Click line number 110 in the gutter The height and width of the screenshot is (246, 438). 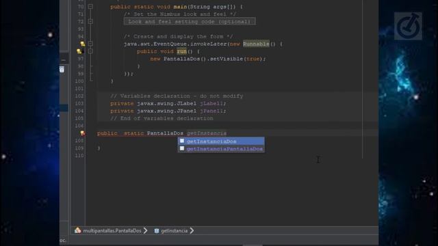(79, 156)
